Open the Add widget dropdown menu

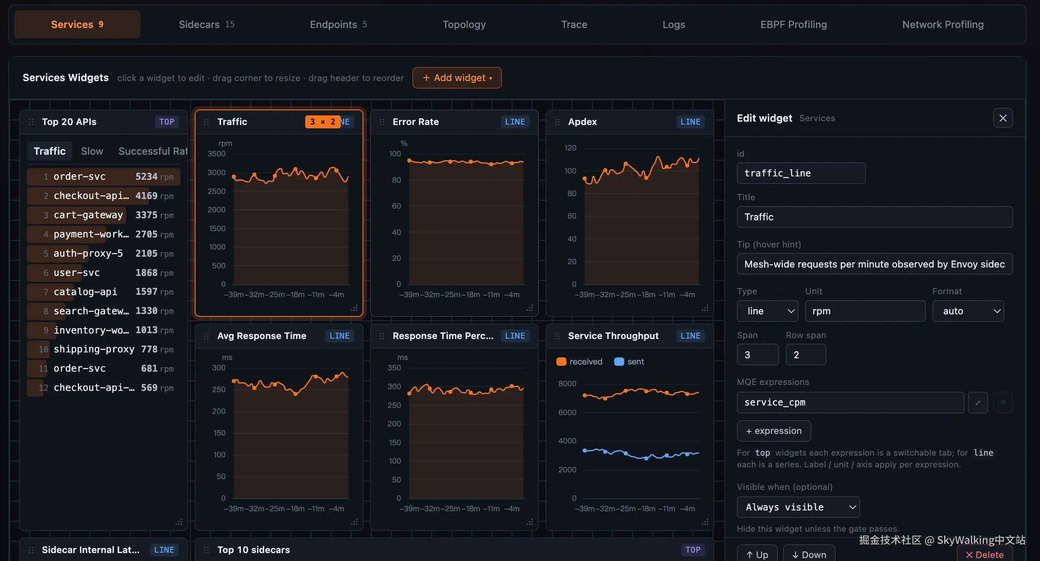point(457,78)
